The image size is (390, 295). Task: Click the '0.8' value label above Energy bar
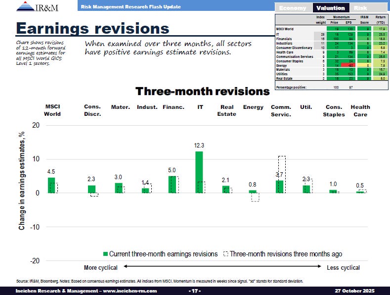[253, 185]
